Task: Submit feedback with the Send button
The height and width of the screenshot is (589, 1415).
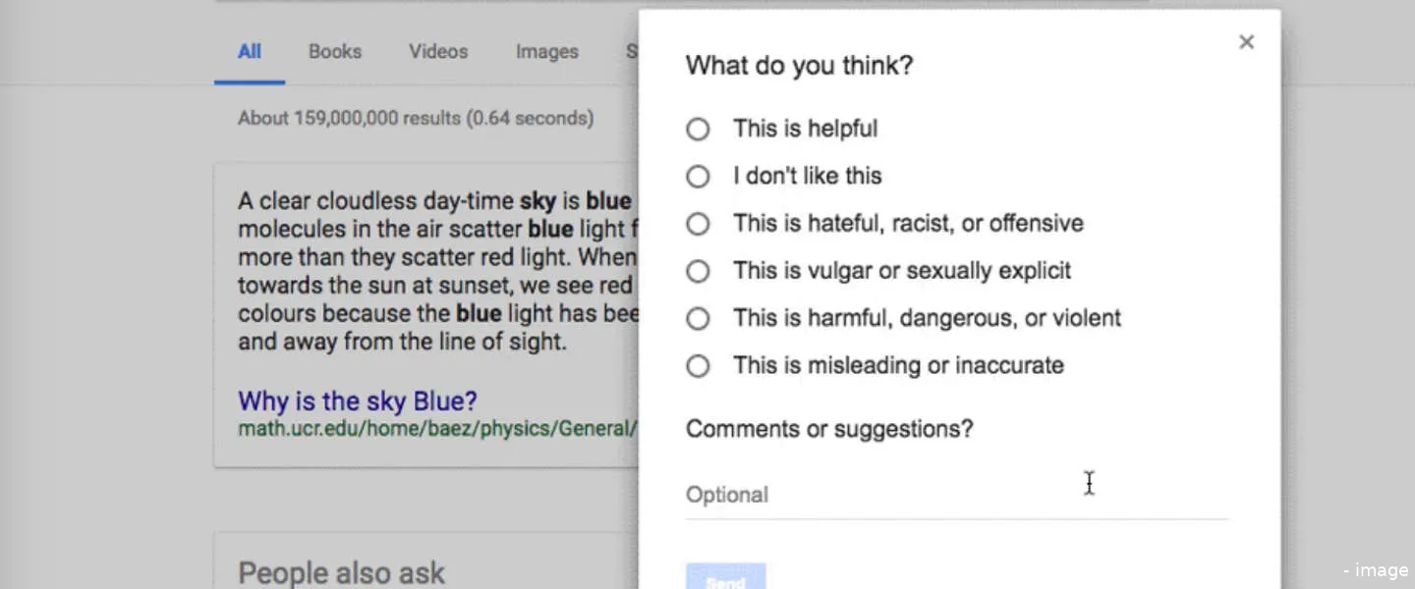Action: point(725,579)
